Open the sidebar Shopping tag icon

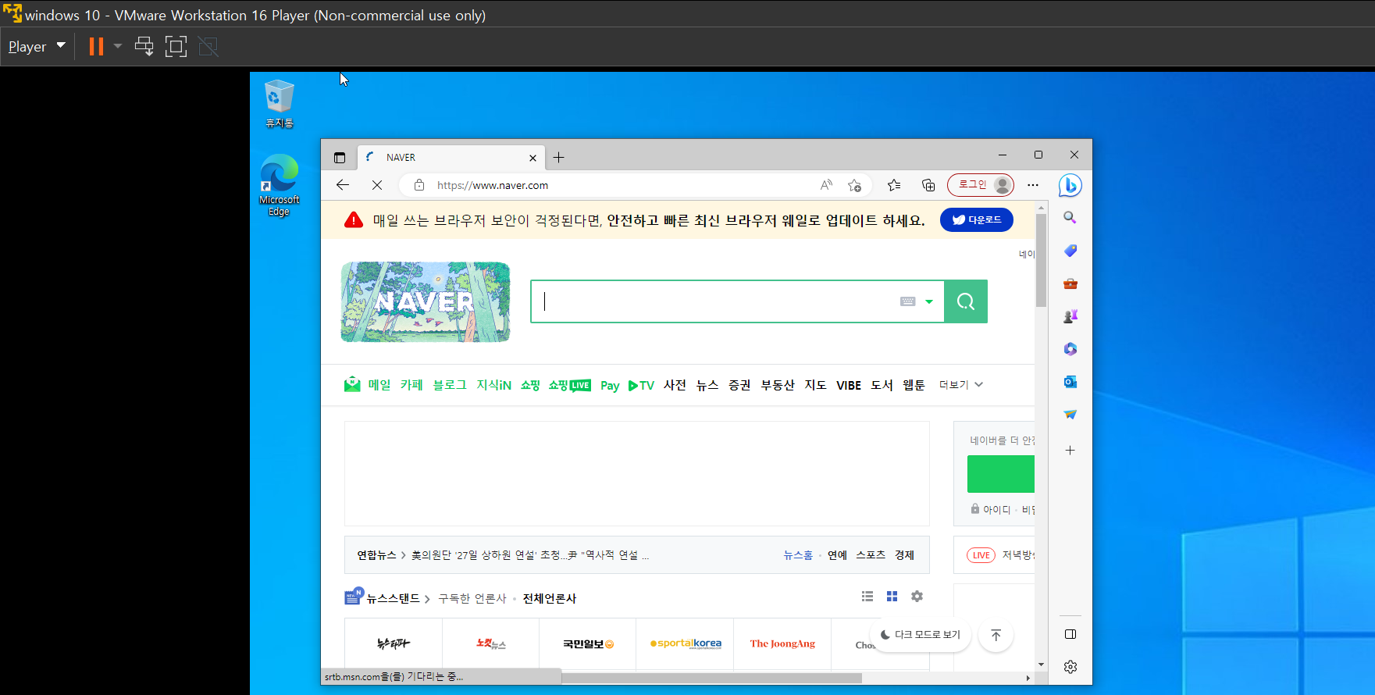[x=1070, y=251]
